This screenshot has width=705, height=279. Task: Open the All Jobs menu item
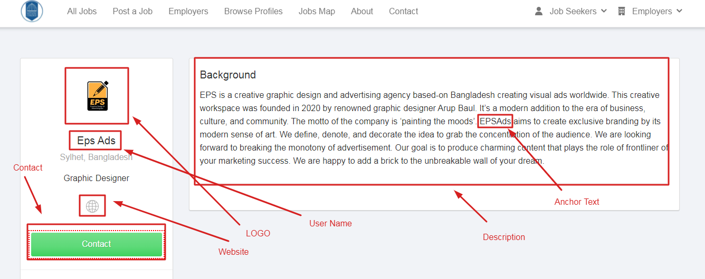[82, 11]
